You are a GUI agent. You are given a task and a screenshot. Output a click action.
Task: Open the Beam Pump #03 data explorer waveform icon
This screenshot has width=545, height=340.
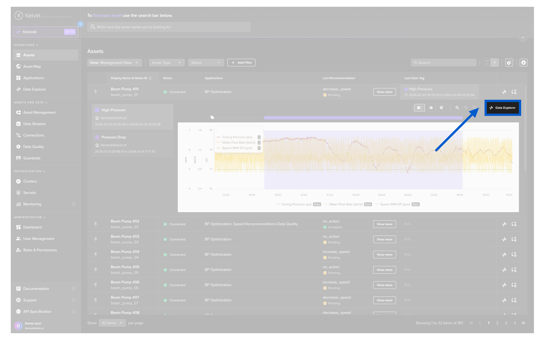pos(504,239)
